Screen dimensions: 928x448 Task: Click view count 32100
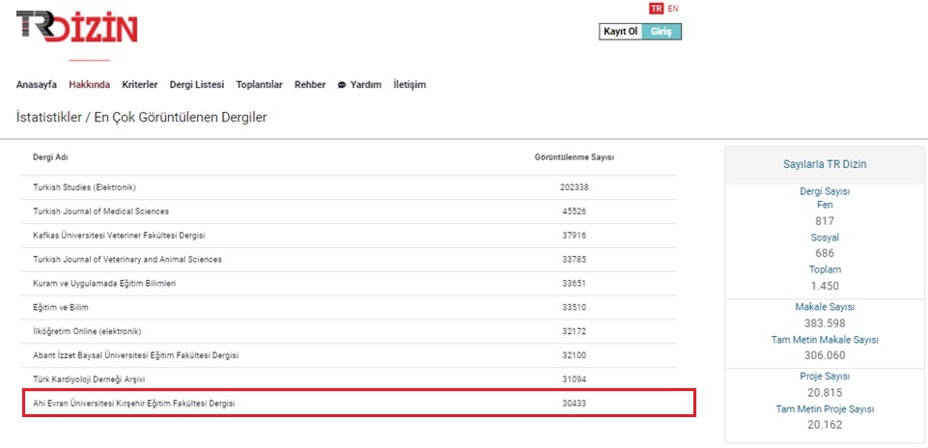click(x=574, y=355)
